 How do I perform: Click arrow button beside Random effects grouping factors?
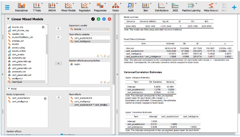[58, 63]
